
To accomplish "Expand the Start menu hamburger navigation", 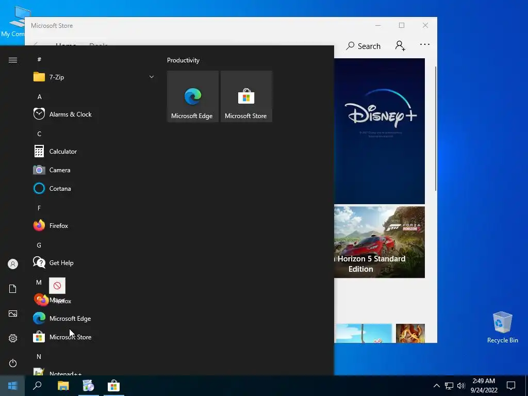I will click(x=13, y=60).
